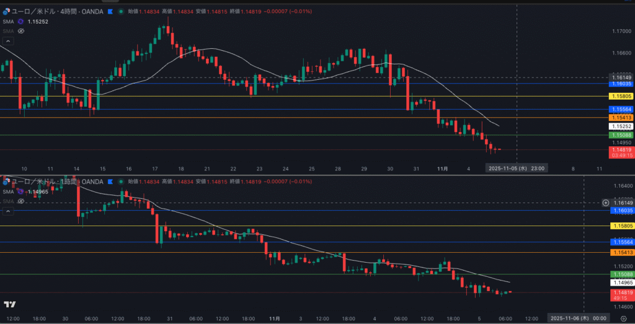Image resolution: width=635 pixels, height=324 pixels.
Task: Click the yellow 1.15805 price label on upper chart
Action: [x=621, y=97]
